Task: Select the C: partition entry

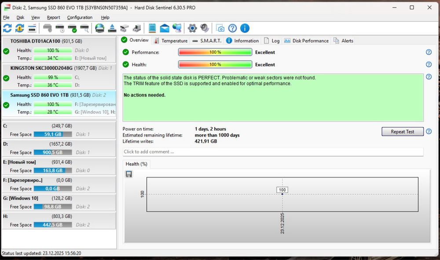Action: [59, 130]
